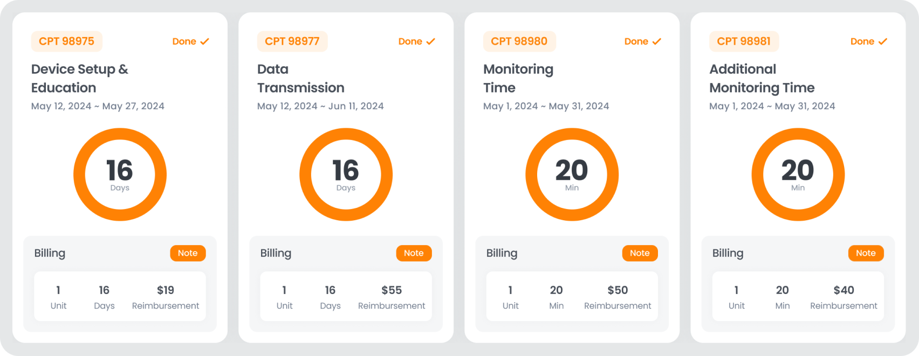Click the Done checkmark on CPT 98977 card

tap(430, 41)
